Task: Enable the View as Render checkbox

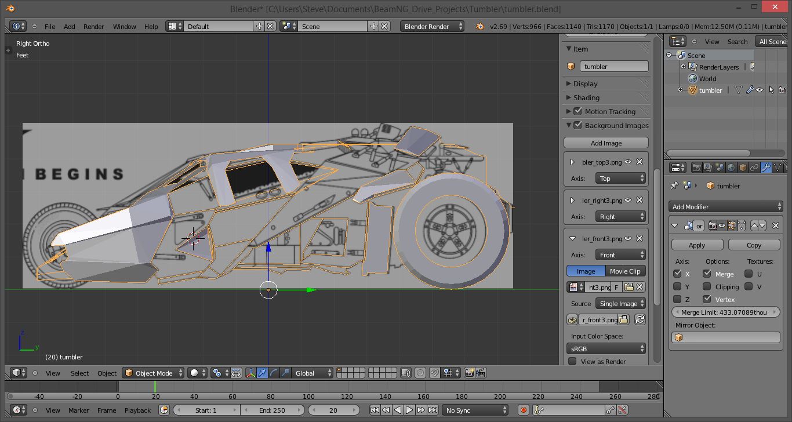Action: pos(572,361)
